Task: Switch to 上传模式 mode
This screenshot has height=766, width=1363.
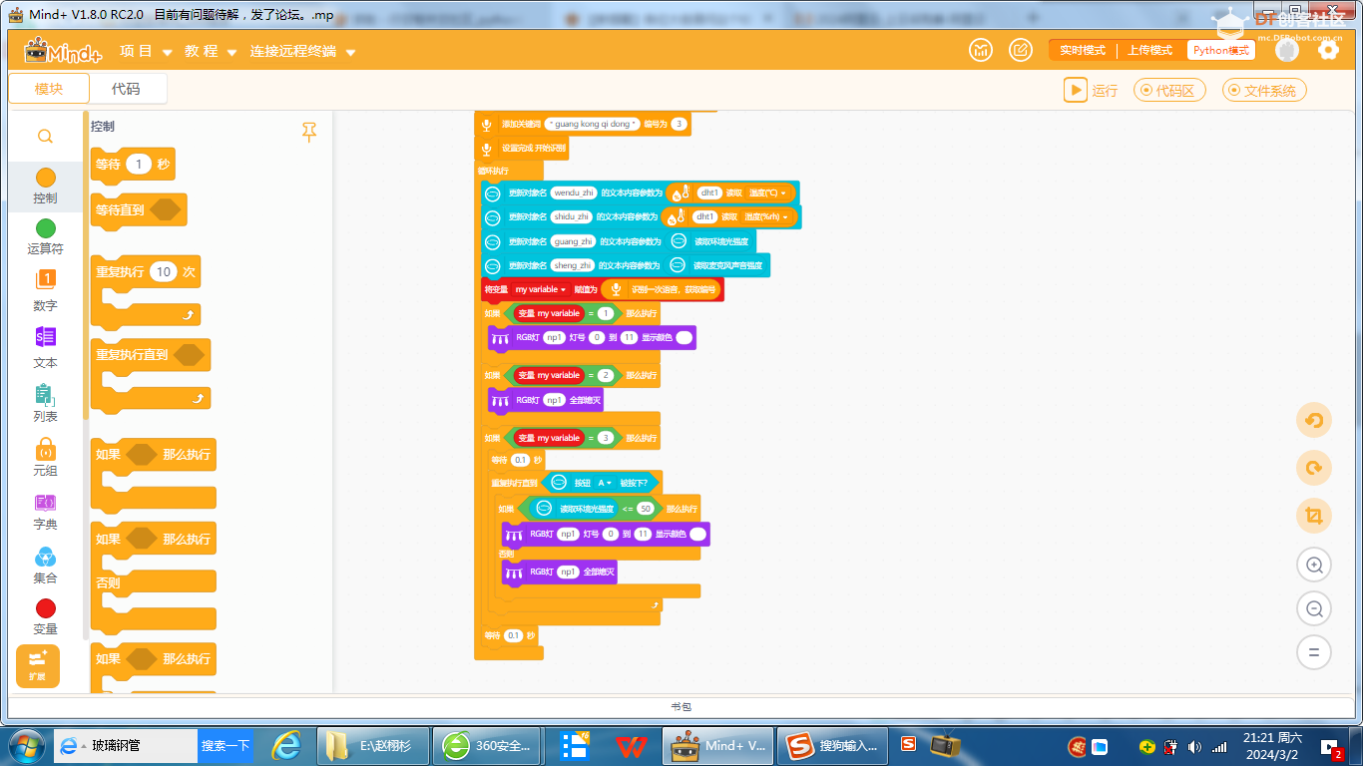Action: click(x=1150, y=50)
